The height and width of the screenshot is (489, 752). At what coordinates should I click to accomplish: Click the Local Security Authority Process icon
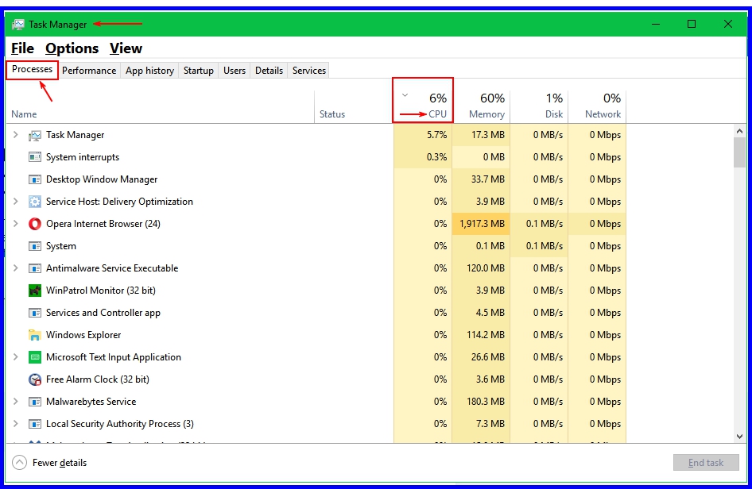(34, 424)
